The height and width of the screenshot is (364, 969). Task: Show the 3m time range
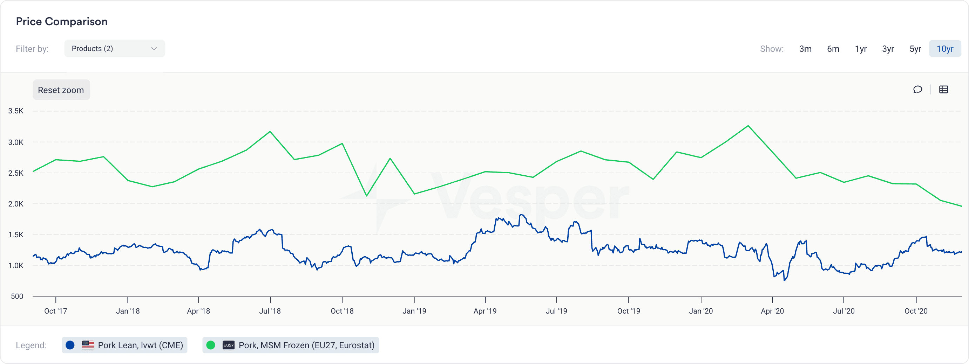(x=805, y=49)
